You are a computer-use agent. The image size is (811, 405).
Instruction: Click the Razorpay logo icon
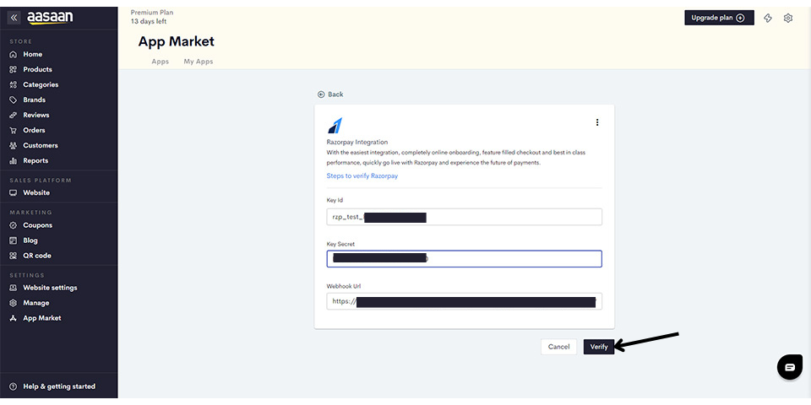(335, 126)
